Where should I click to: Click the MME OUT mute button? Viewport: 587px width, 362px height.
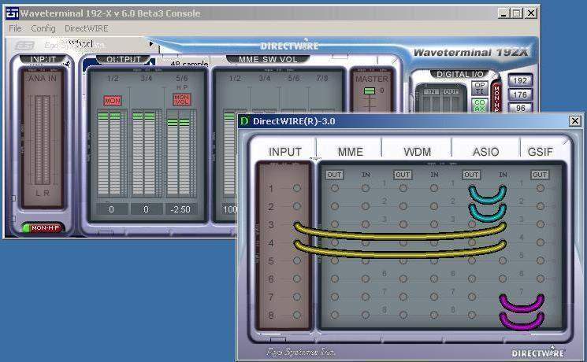tap(335, 175)
